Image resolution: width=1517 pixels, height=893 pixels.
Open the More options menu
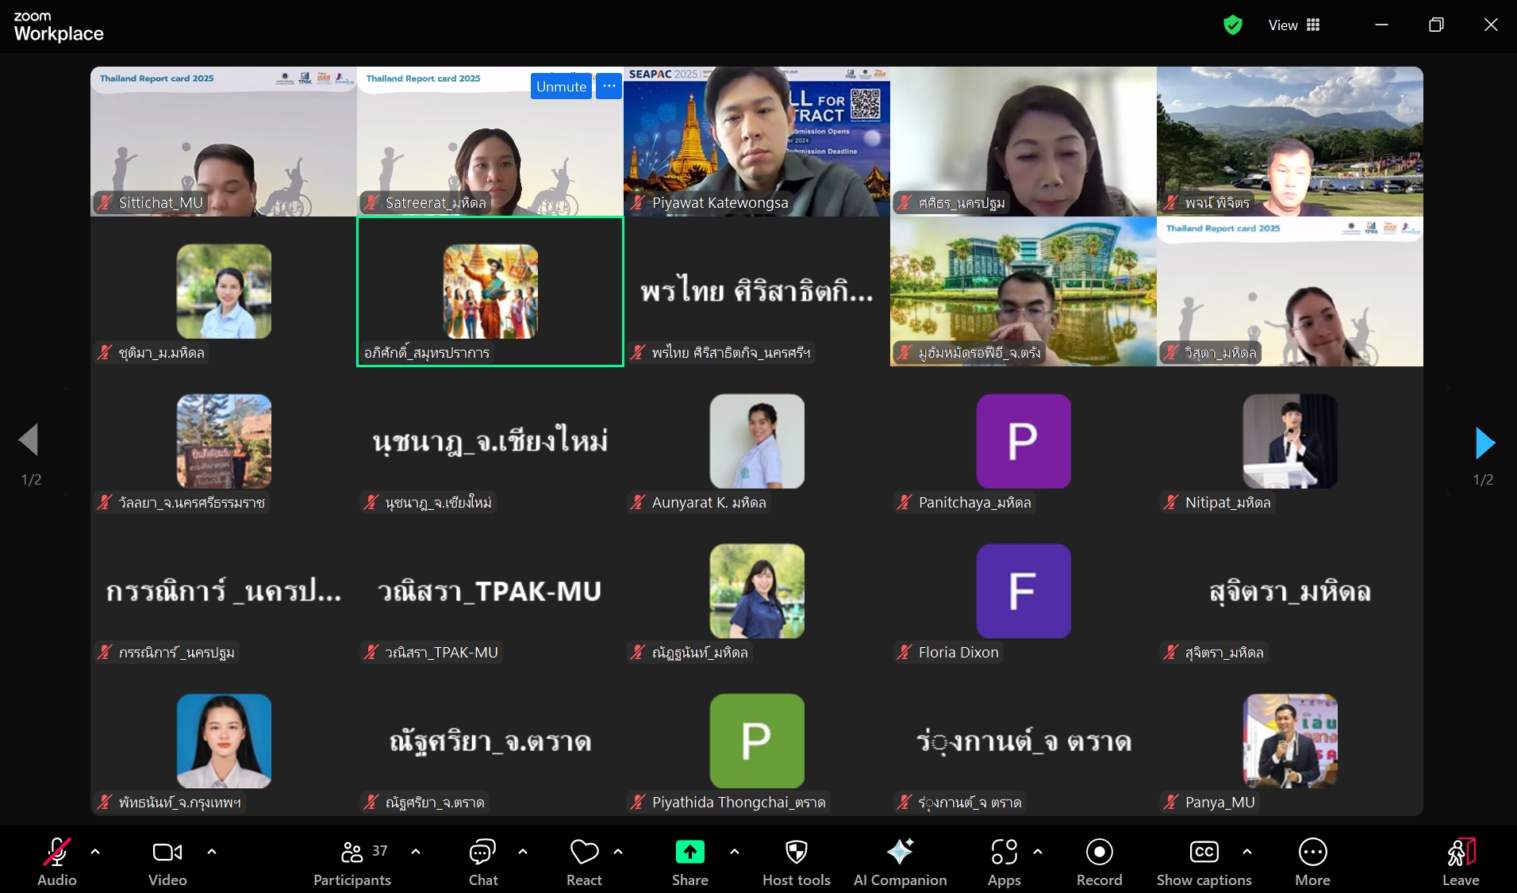(x=1312, y=862)
